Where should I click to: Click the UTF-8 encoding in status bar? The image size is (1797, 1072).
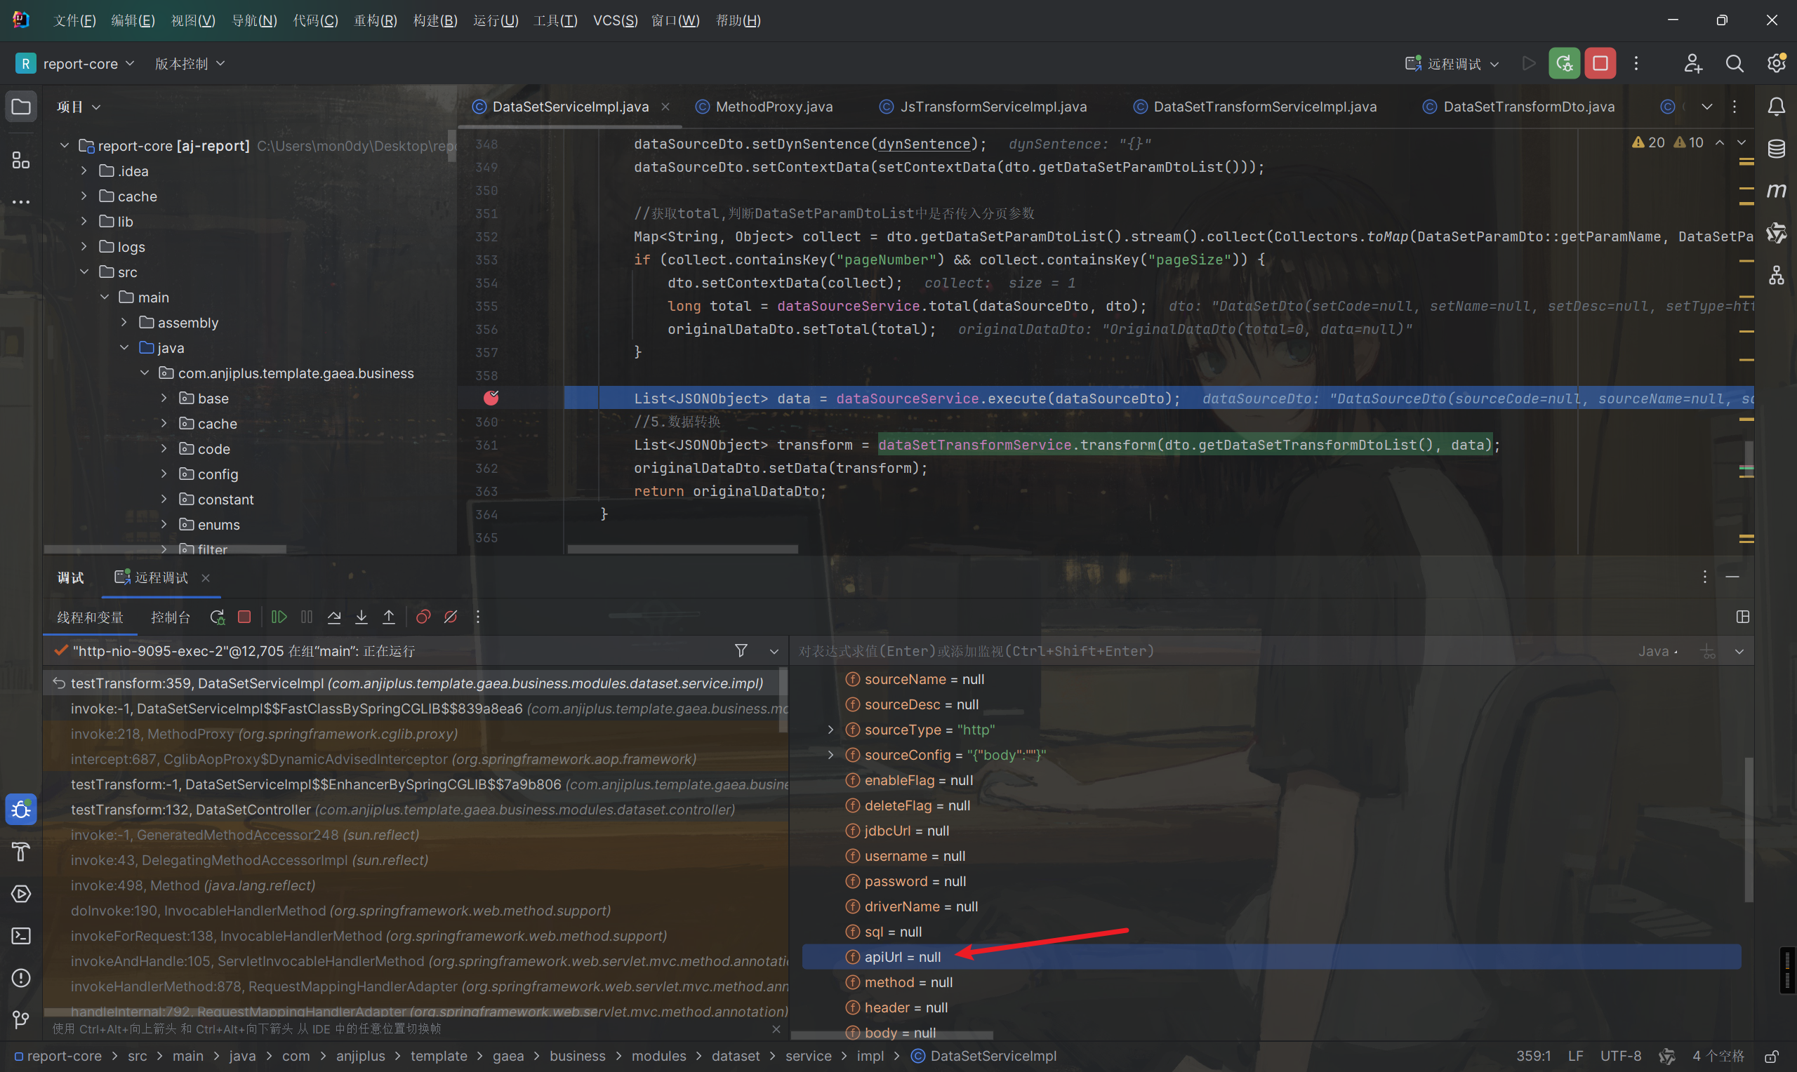1621,1056
